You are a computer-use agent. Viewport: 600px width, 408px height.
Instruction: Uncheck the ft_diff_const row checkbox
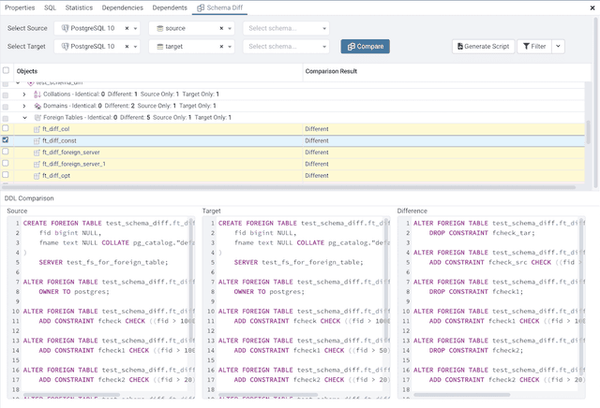click(6, 139)
